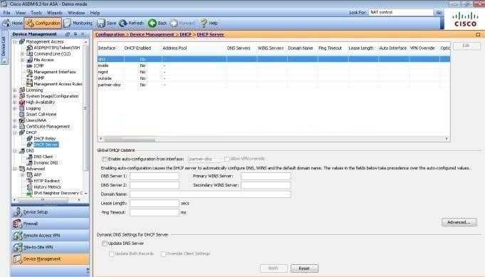Image resolution: width=485 pixels, height=277 pixels.
Task: Select DNS Client tree item
Action: click(x=43, y=157)
